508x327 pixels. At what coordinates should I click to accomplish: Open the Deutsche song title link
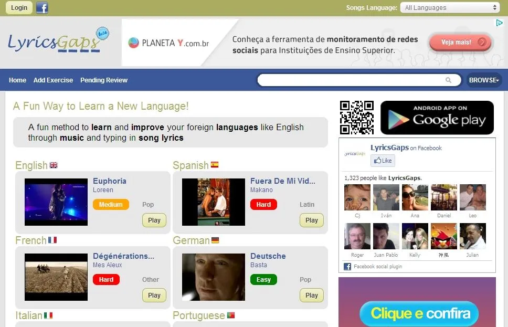(x=268, y=256)
